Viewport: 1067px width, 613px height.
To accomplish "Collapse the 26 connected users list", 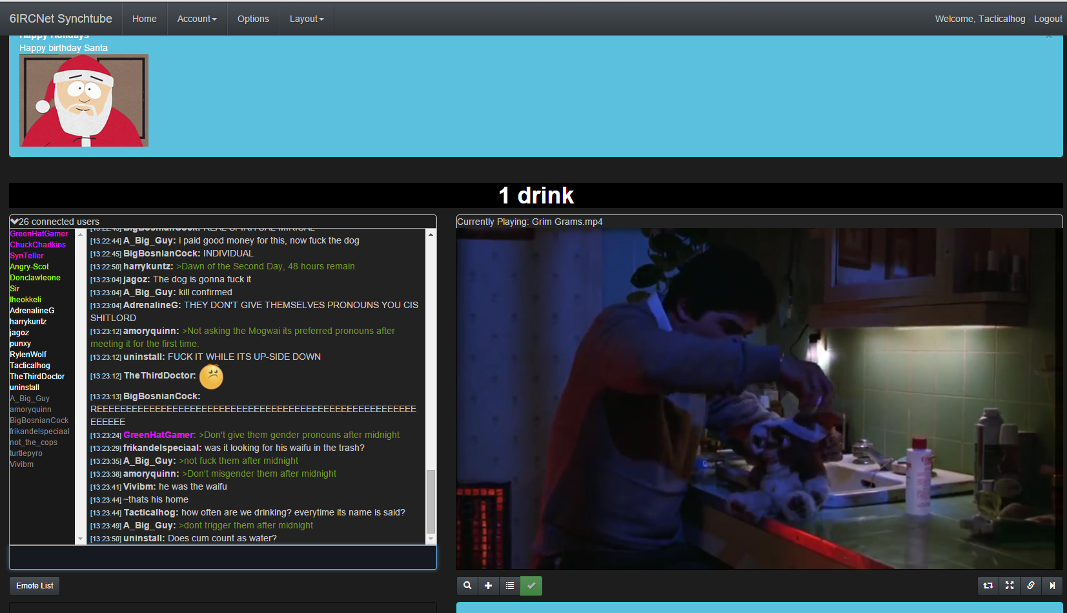I will pyautogui.click(x=15, y=222).
